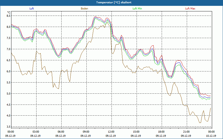The width and height of the screenshot is (223, 139).
Task: Click the 03:00 time axis label
Action: click(x=37, y=132)
